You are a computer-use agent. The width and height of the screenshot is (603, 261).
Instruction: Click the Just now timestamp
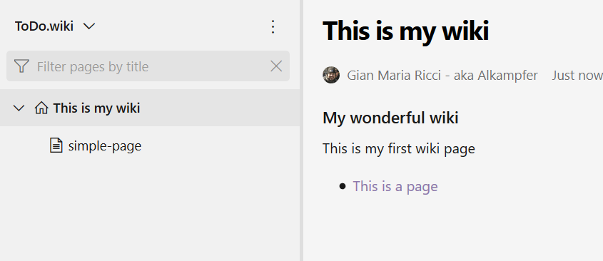pyautogui.click(x=577, y=76)
